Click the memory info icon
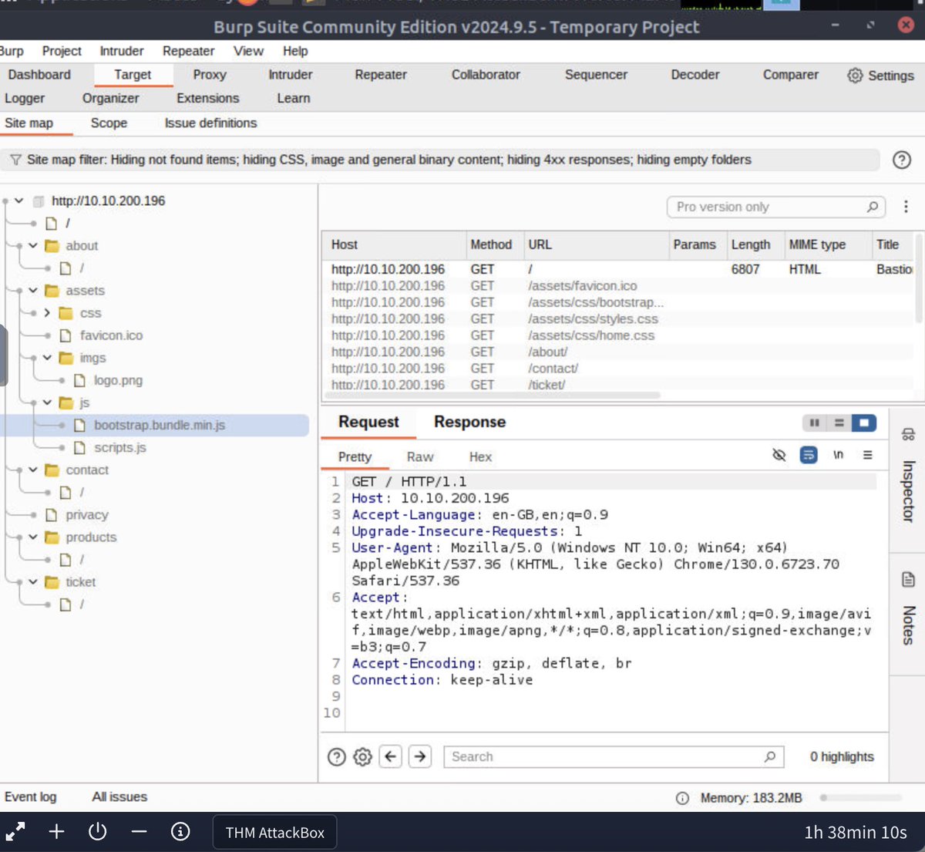 coord(682,798)
